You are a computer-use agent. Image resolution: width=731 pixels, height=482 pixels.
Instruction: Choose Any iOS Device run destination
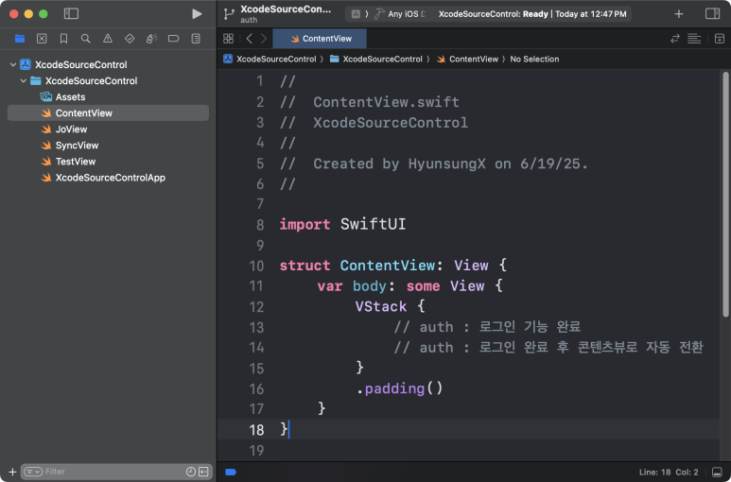pos(401,14)
